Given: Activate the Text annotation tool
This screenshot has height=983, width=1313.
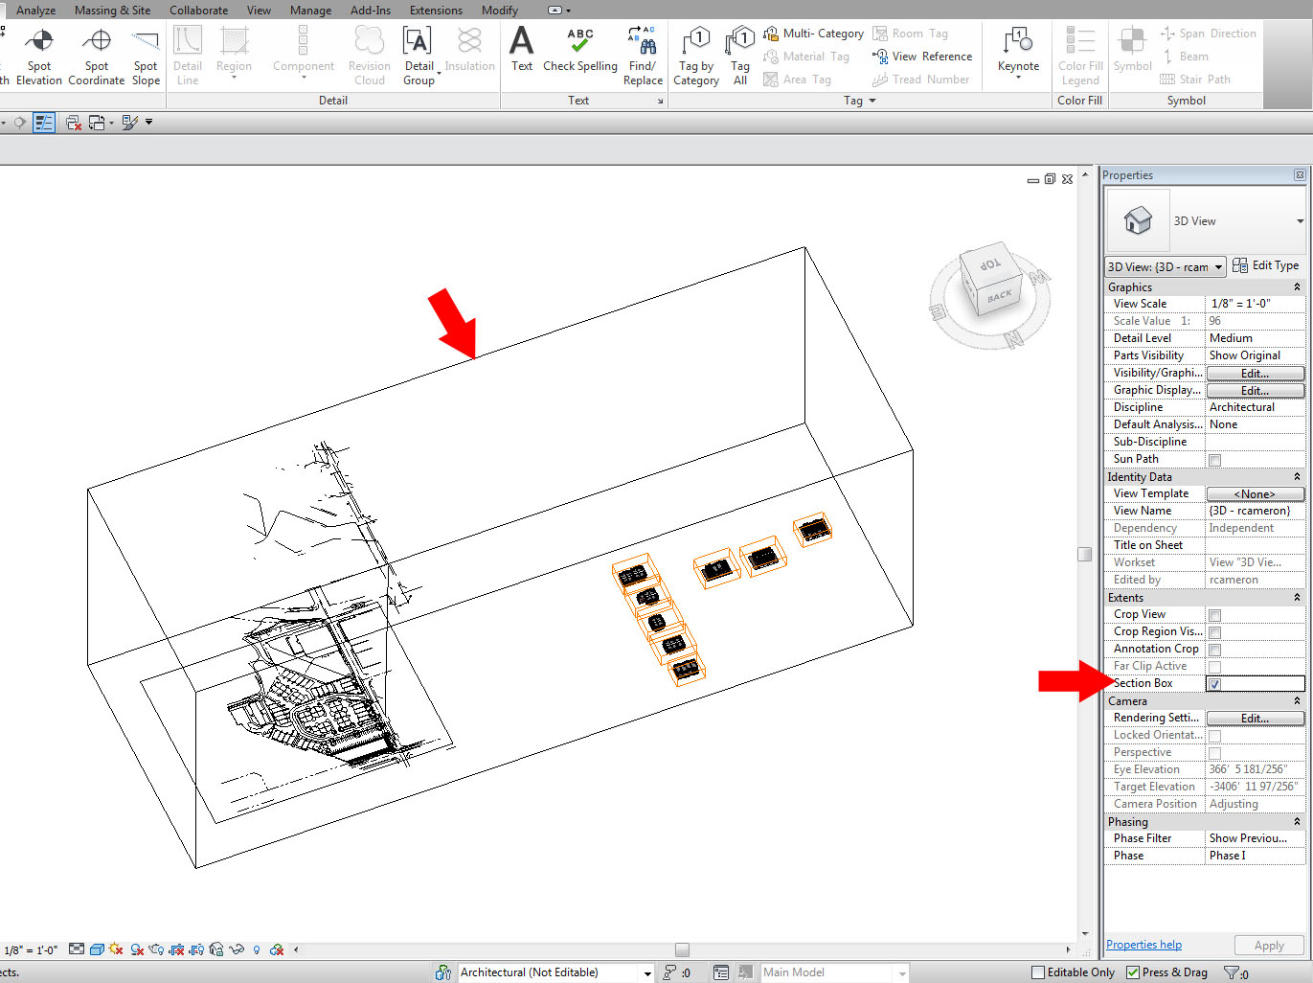Looking at the screenshot, I should 522,50.
